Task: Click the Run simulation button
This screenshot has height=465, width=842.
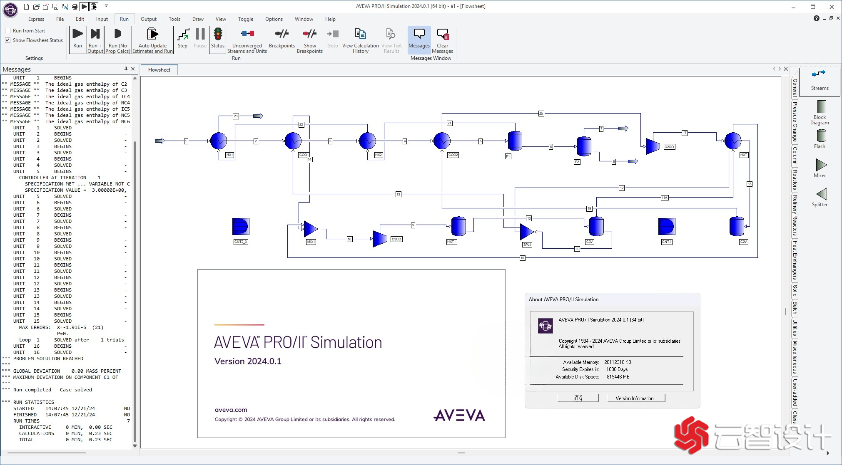Action: click(x=77, y=40)
